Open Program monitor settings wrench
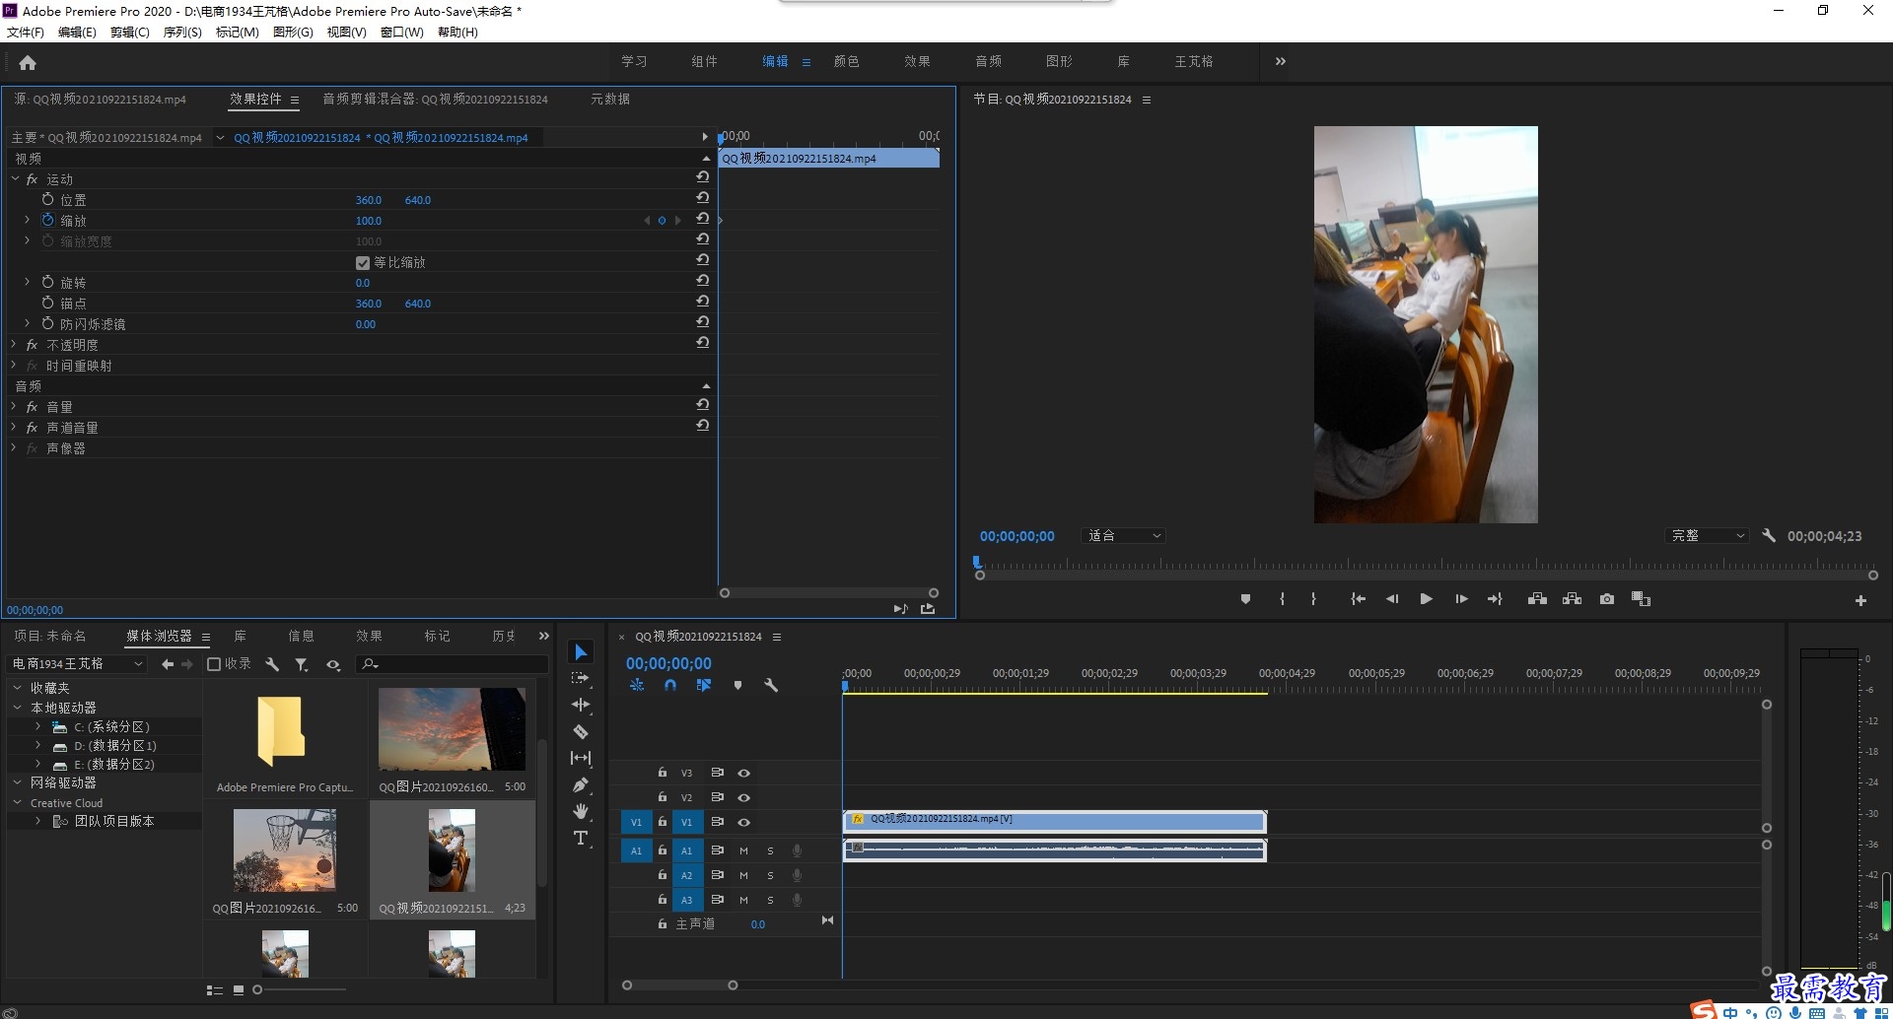 coord(1769,535)
